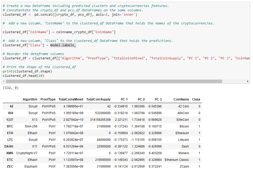Viewport: 253px width, 176px height.
Task: Click the code cell horizontal scrollbar thumb
Action: point(114,81)
